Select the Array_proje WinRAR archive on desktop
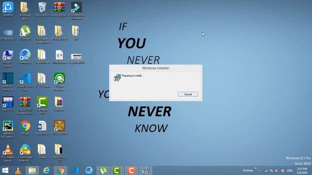This screenshot has height=175, width=312. tap(59, 9)
